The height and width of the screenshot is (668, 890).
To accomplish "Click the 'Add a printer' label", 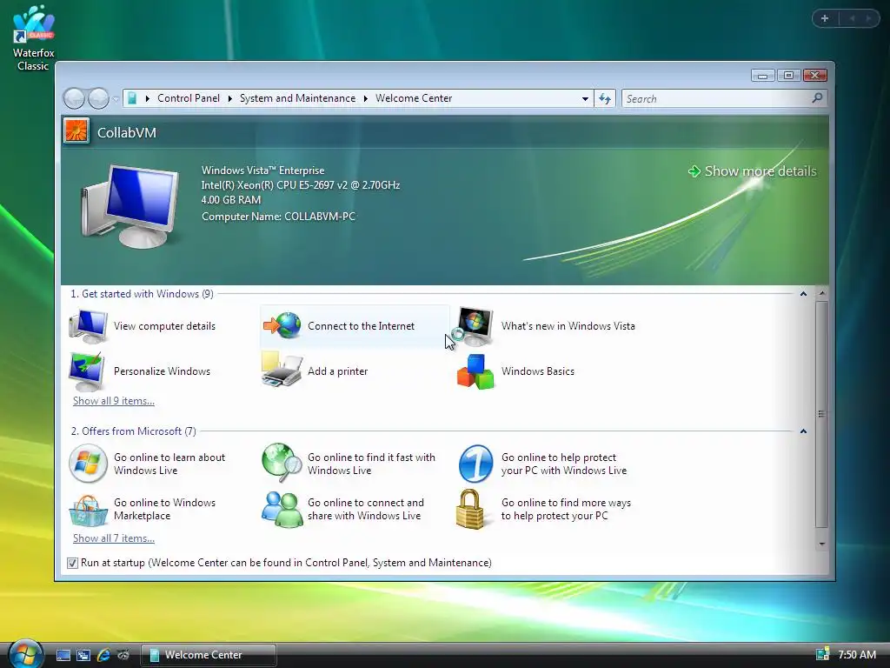I will point(338,371).
